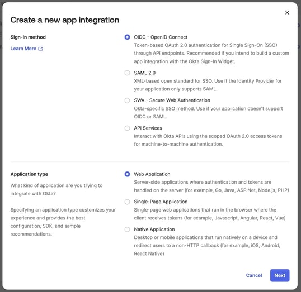Image resolution: width=301 pixels, height=292 pixels.
Task: Click the external link icon beside Learn More
Action: (40, 49)
